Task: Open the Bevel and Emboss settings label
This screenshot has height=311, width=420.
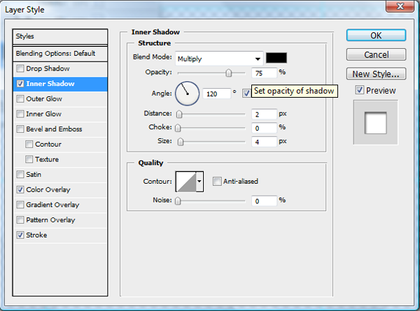Action: click(x=54, y=129)
